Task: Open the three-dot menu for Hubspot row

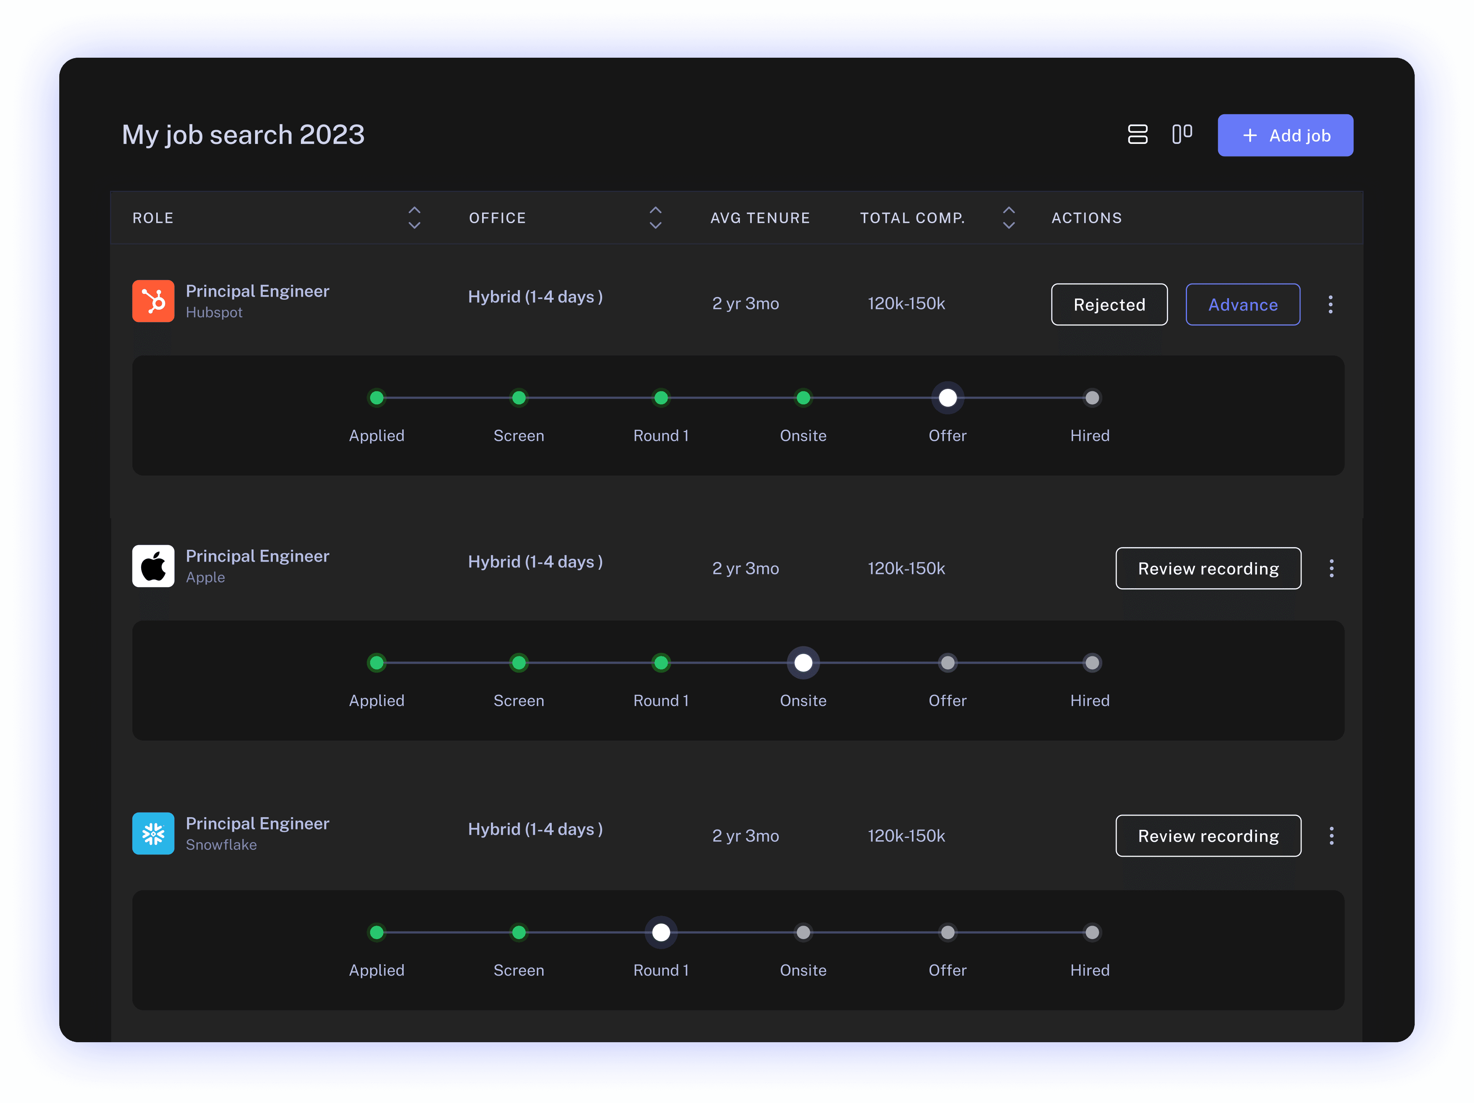Action: point(1330,305)
